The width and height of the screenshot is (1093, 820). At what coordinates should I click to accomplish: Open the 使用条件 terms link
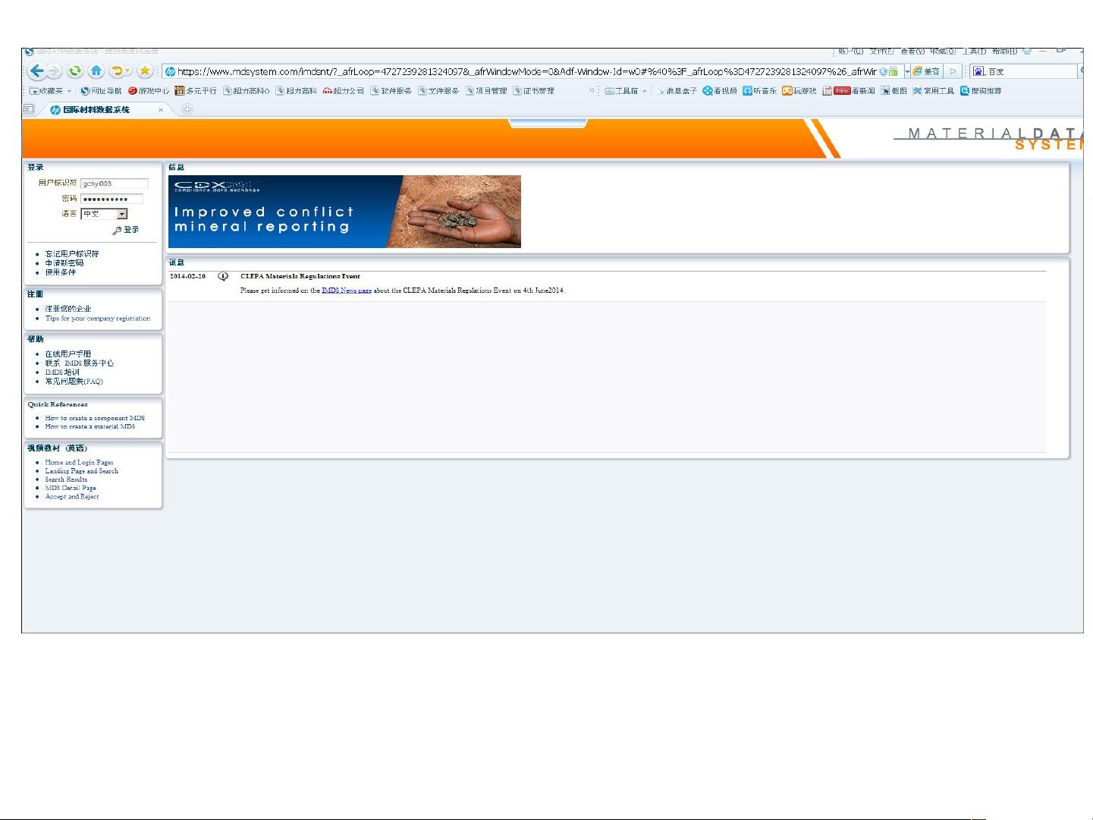click(61, 272)
